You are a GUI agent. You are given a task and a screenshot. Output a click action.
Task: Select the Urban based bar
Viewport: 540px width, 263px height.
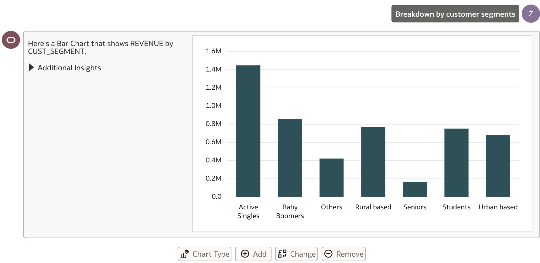pyautogui.click(x=498, y=166)
